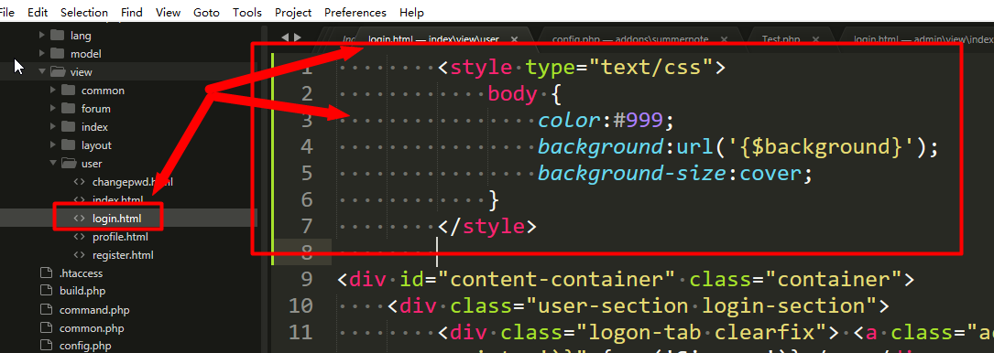The image size is (994, 353).
Task: Switch to login.html index\view\user tab
Action: coord(433,39)
